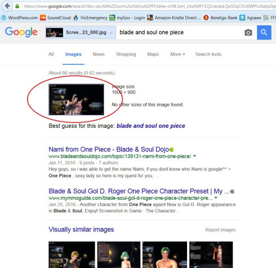Open the SoundCloud bookmark
This screenshot has width=276, height=268.
[55, 18]
